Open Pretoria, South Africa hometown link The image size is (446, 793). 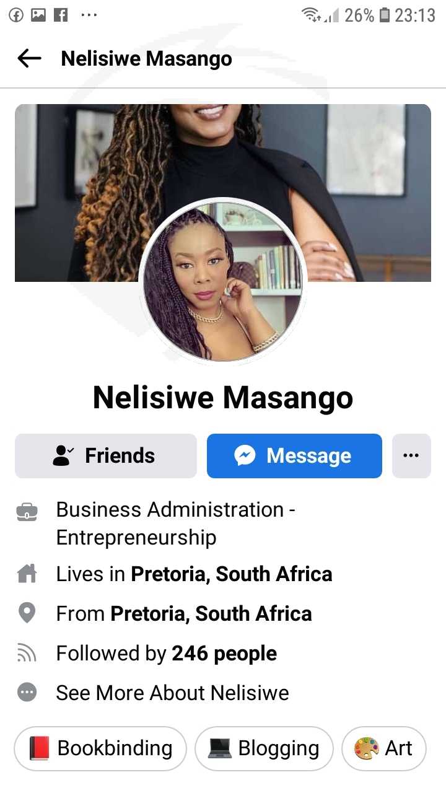pyautogui.click(x=211, y=614)
